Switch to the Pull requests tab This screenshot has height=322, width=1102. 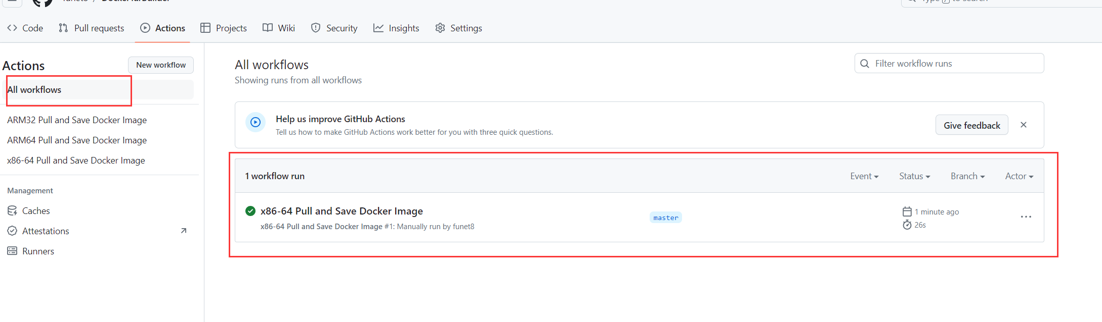(92, 28)
